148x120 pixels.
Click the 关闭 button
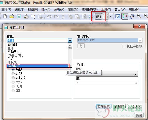tap(139, 115)
